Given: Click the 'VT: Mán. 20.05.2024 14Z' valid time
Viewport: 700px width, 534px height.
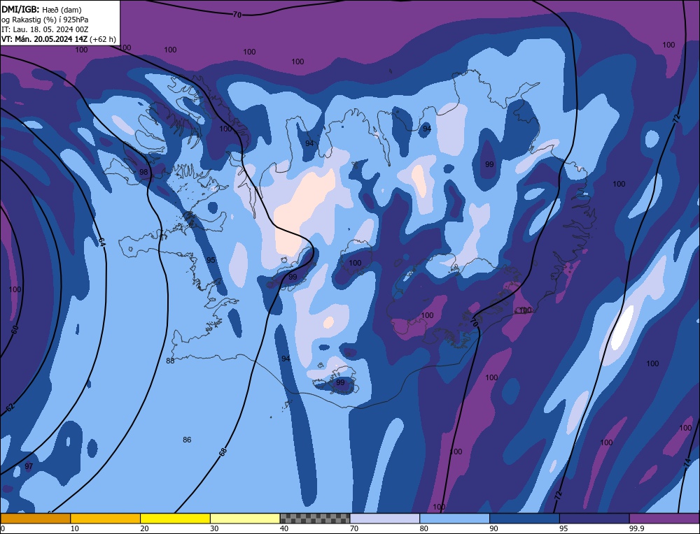Looking at the screenshot, I should 45,39.
